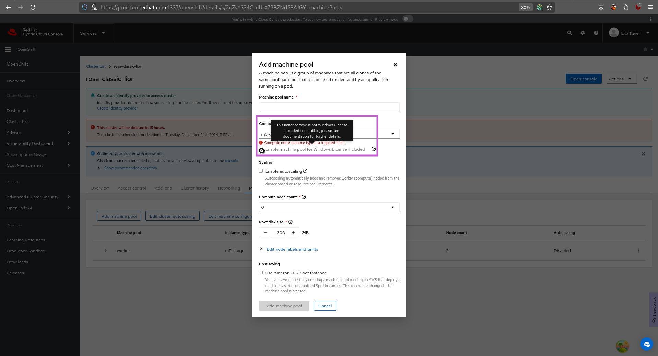Switch to the Networking tab
Viewport: 658px width, 356px height.
[x=229, y=188]
